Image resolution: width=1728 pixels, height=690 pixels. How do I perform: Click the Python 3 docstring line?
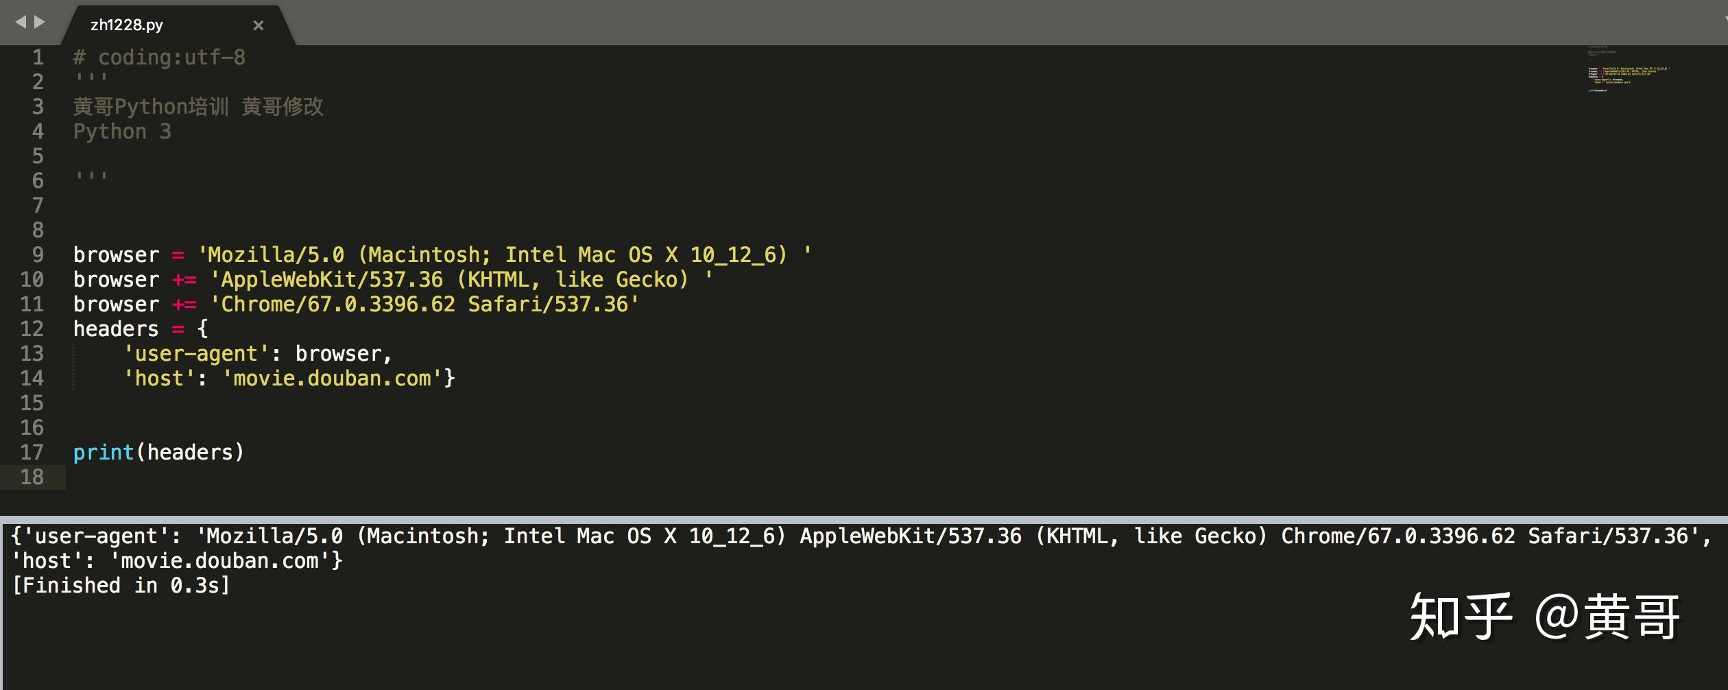coord(122,131)
